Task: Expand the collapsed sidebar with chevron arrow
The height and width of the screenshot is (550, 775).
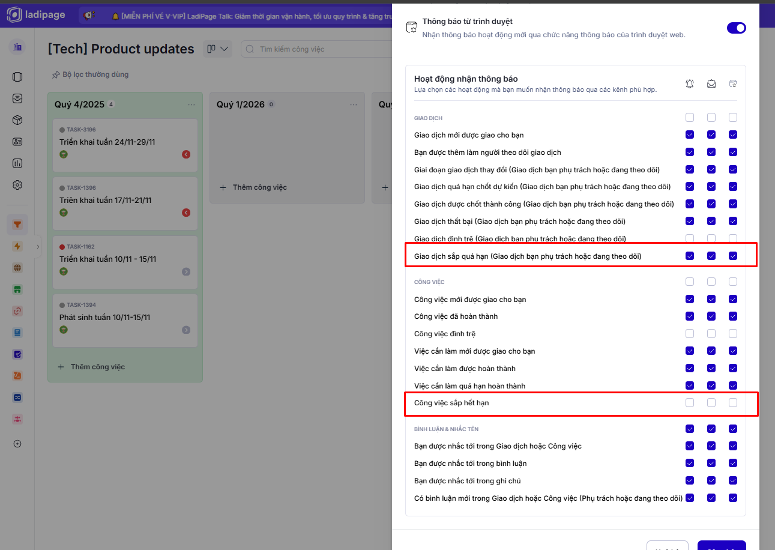Action: (38, 246)
